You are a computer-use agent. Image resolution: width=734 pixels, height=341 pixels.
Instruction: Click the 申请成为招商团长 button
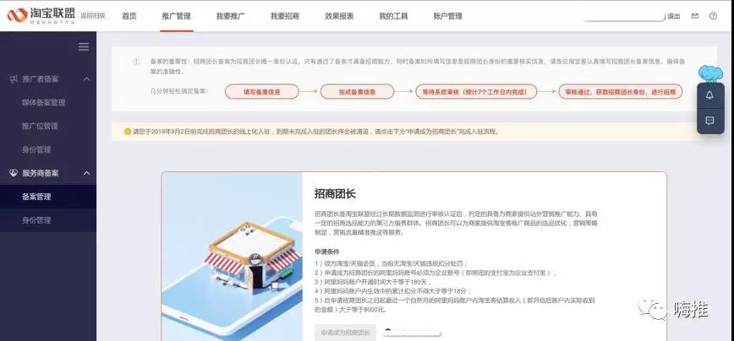(346, 333)
